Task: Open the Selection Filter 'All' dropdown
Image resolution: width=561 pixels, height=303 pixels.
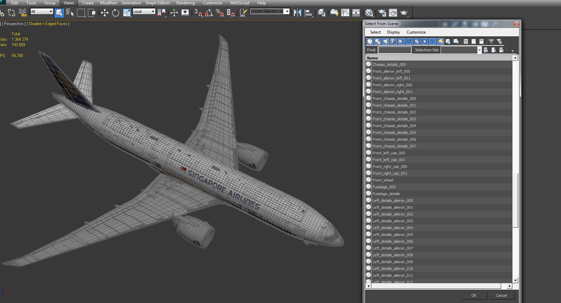Action: [41, 11]
